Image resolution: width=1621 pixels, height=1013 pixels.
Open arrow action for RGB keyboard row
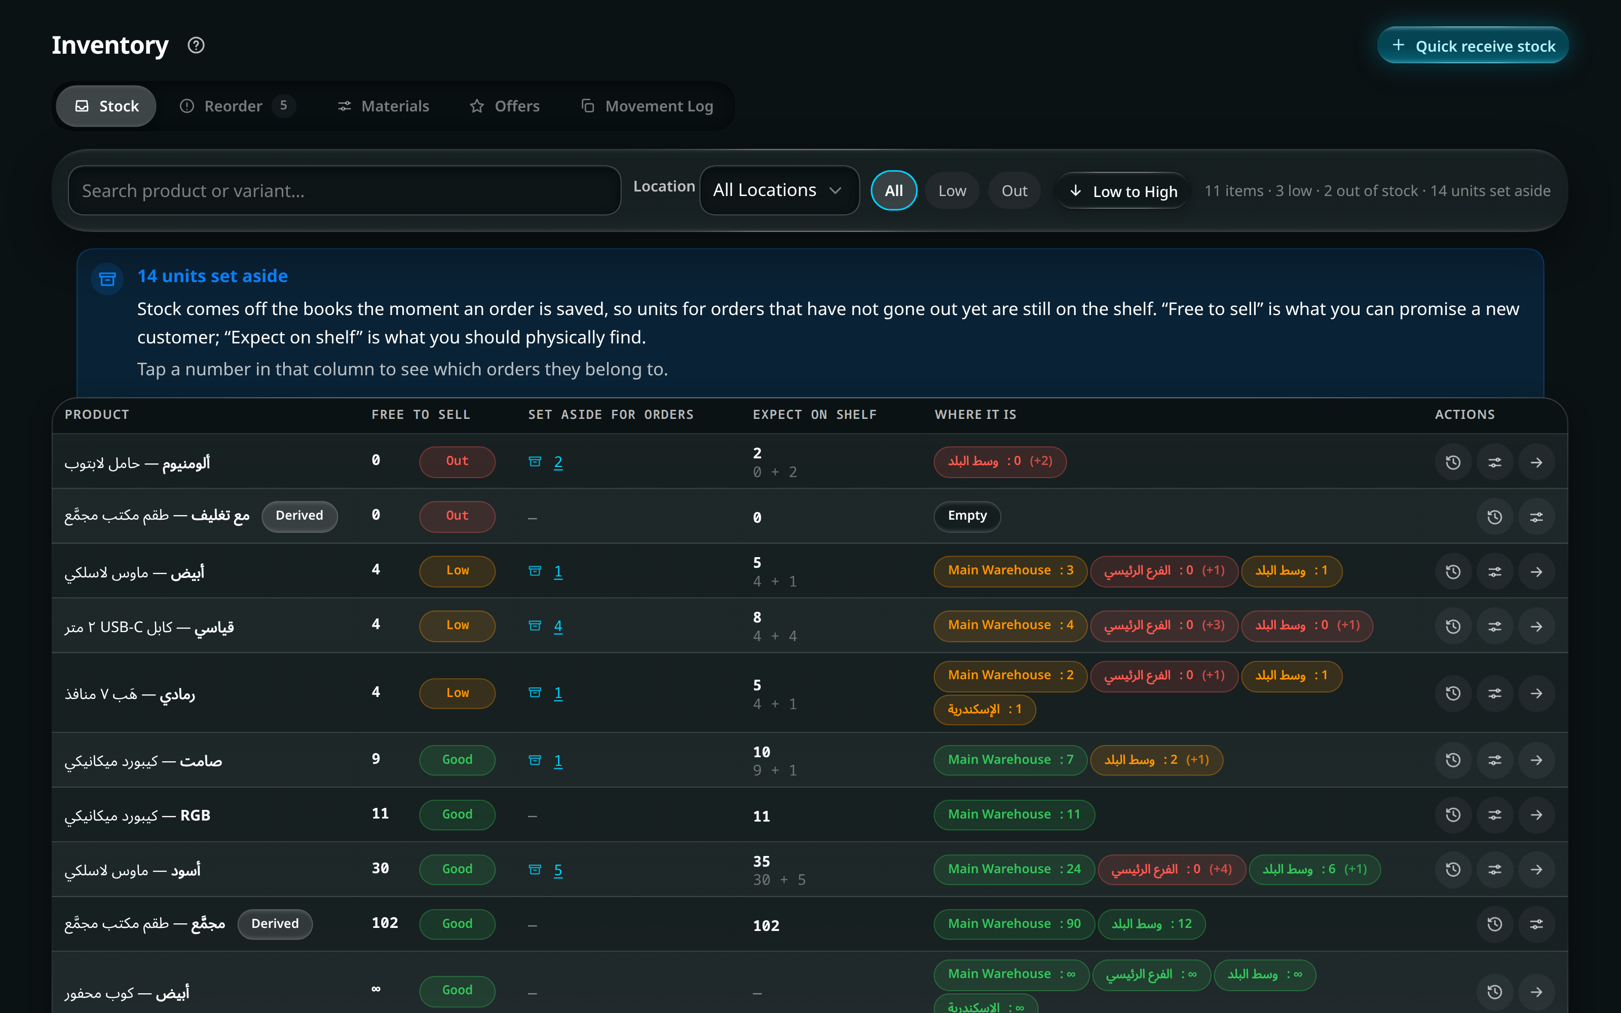point(1536,814)
